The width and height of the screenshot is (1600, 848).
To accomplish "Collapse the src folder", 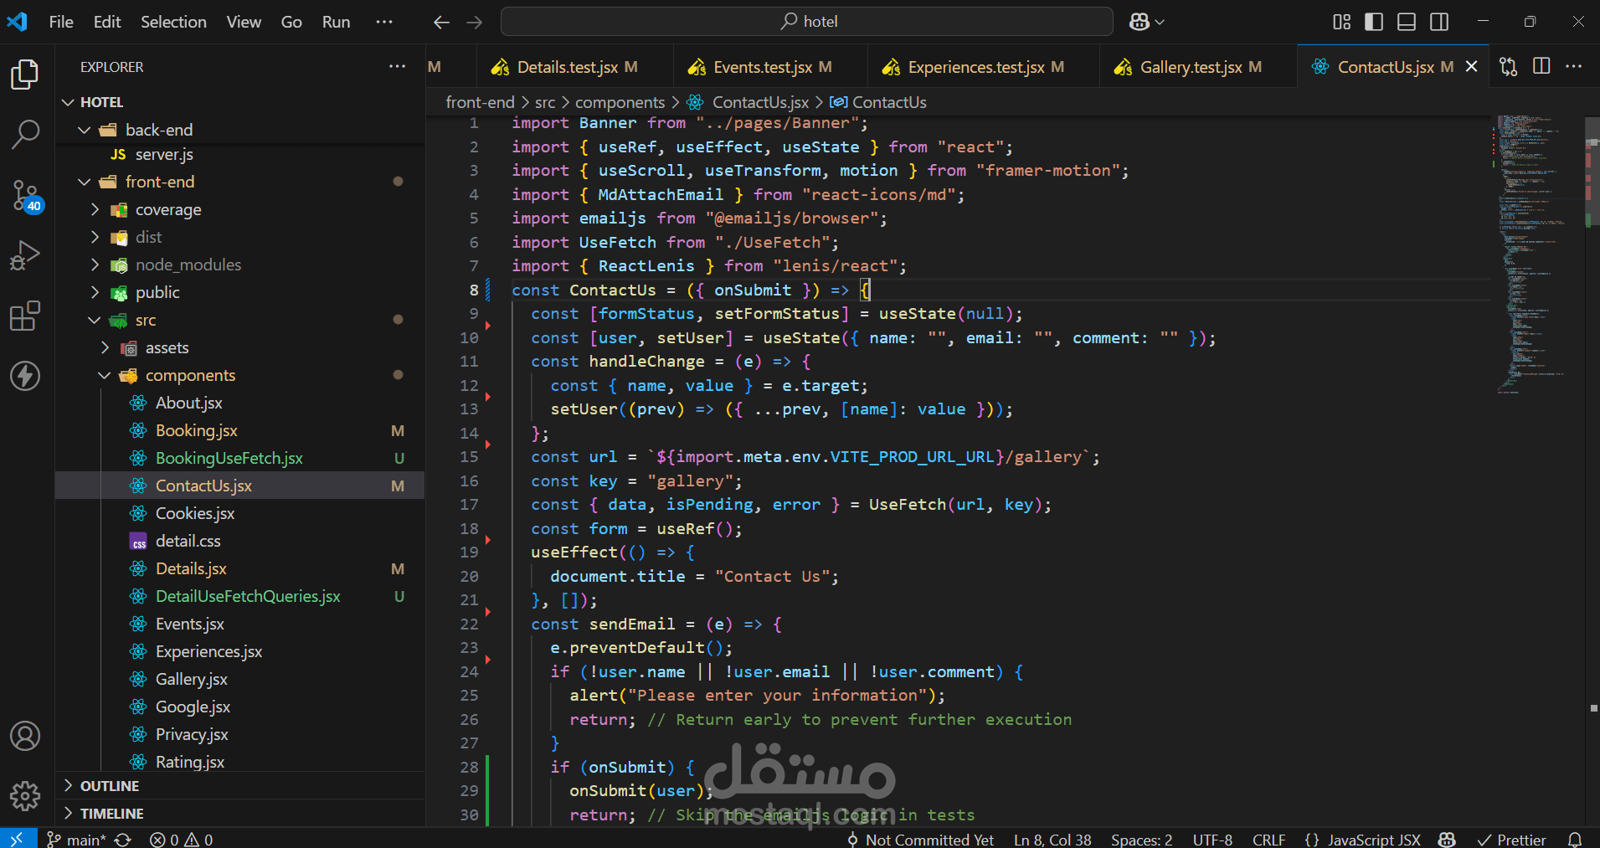I will click(x=95, y=320).
